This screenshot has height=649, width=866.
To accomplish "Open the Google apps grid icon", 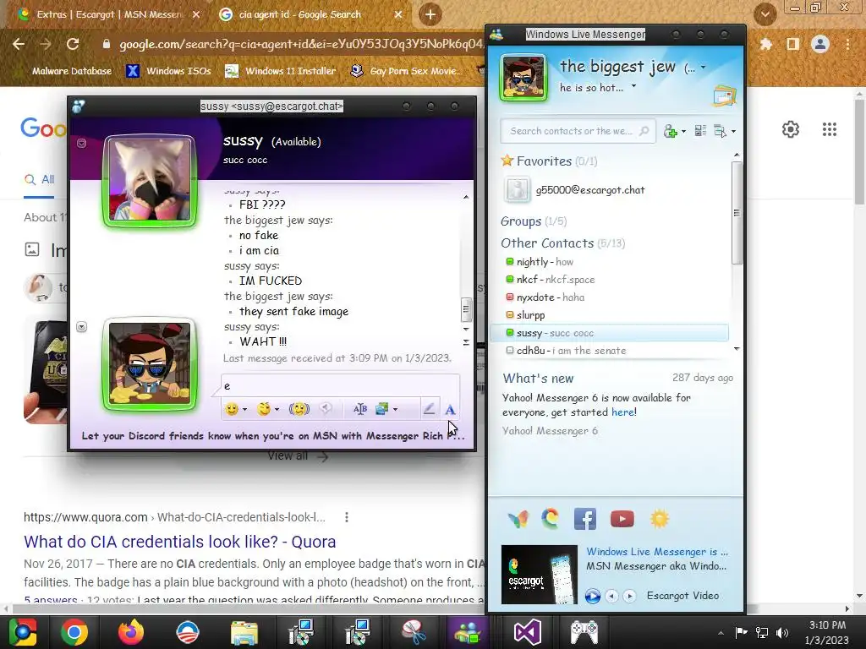I will tap(829, 129).
